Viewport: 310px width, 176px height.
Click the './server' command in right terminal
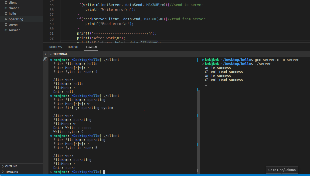(263, 64)
